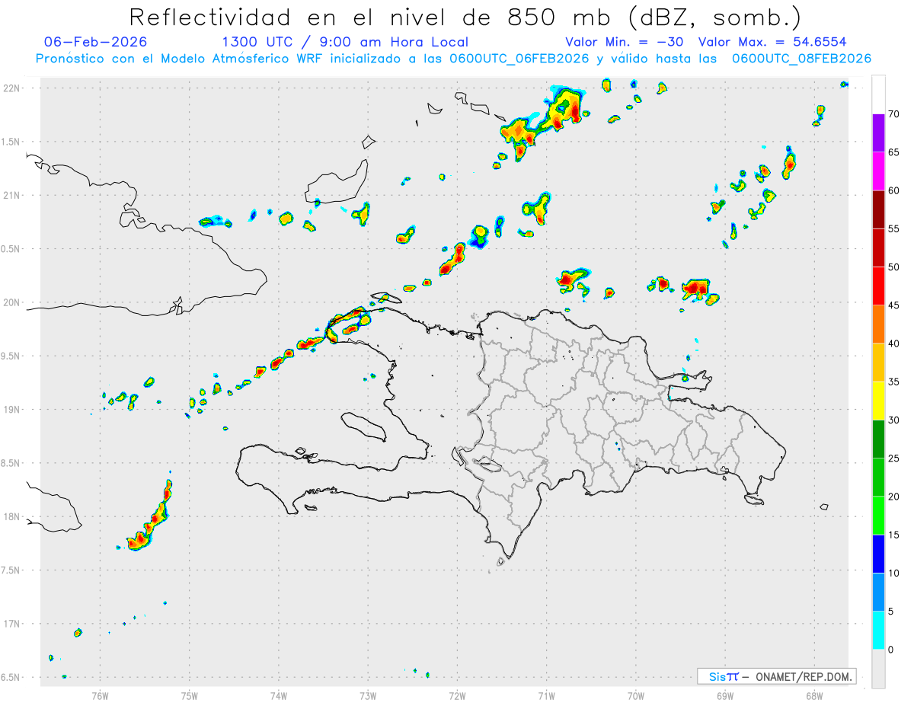Image resolution: width=914 pixels, height=706 pixels.
Task: Click the longitude axis label '71W'
Action: (x=546, y=695)
